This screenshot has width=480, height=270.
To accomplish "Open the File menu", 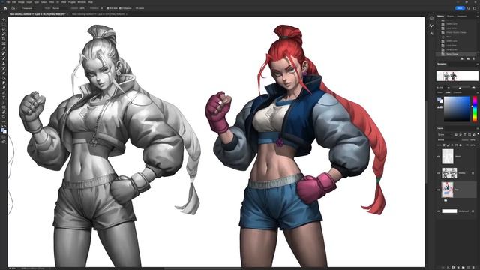I will coord(8,1).
